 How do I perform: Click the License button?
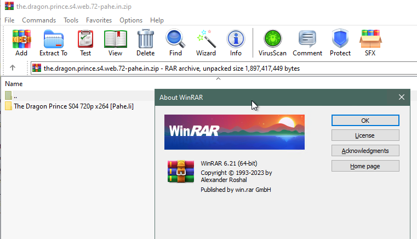pyautogui.click(x=365, y=135)
